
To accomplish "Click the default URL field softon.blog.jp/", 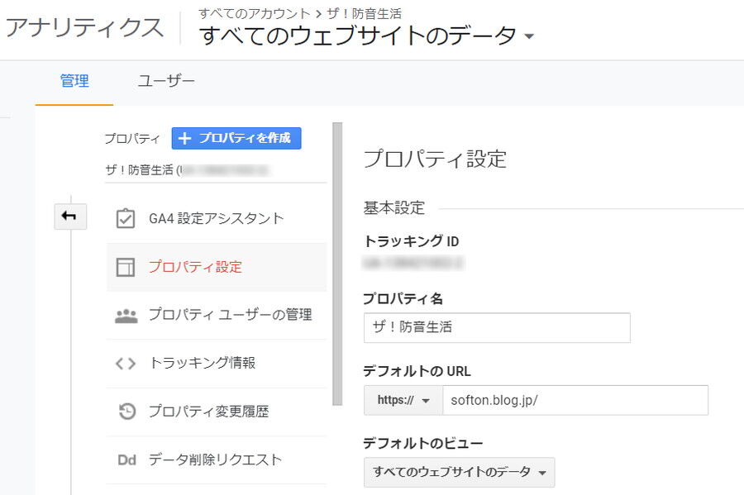I will (x=575, y=400).
